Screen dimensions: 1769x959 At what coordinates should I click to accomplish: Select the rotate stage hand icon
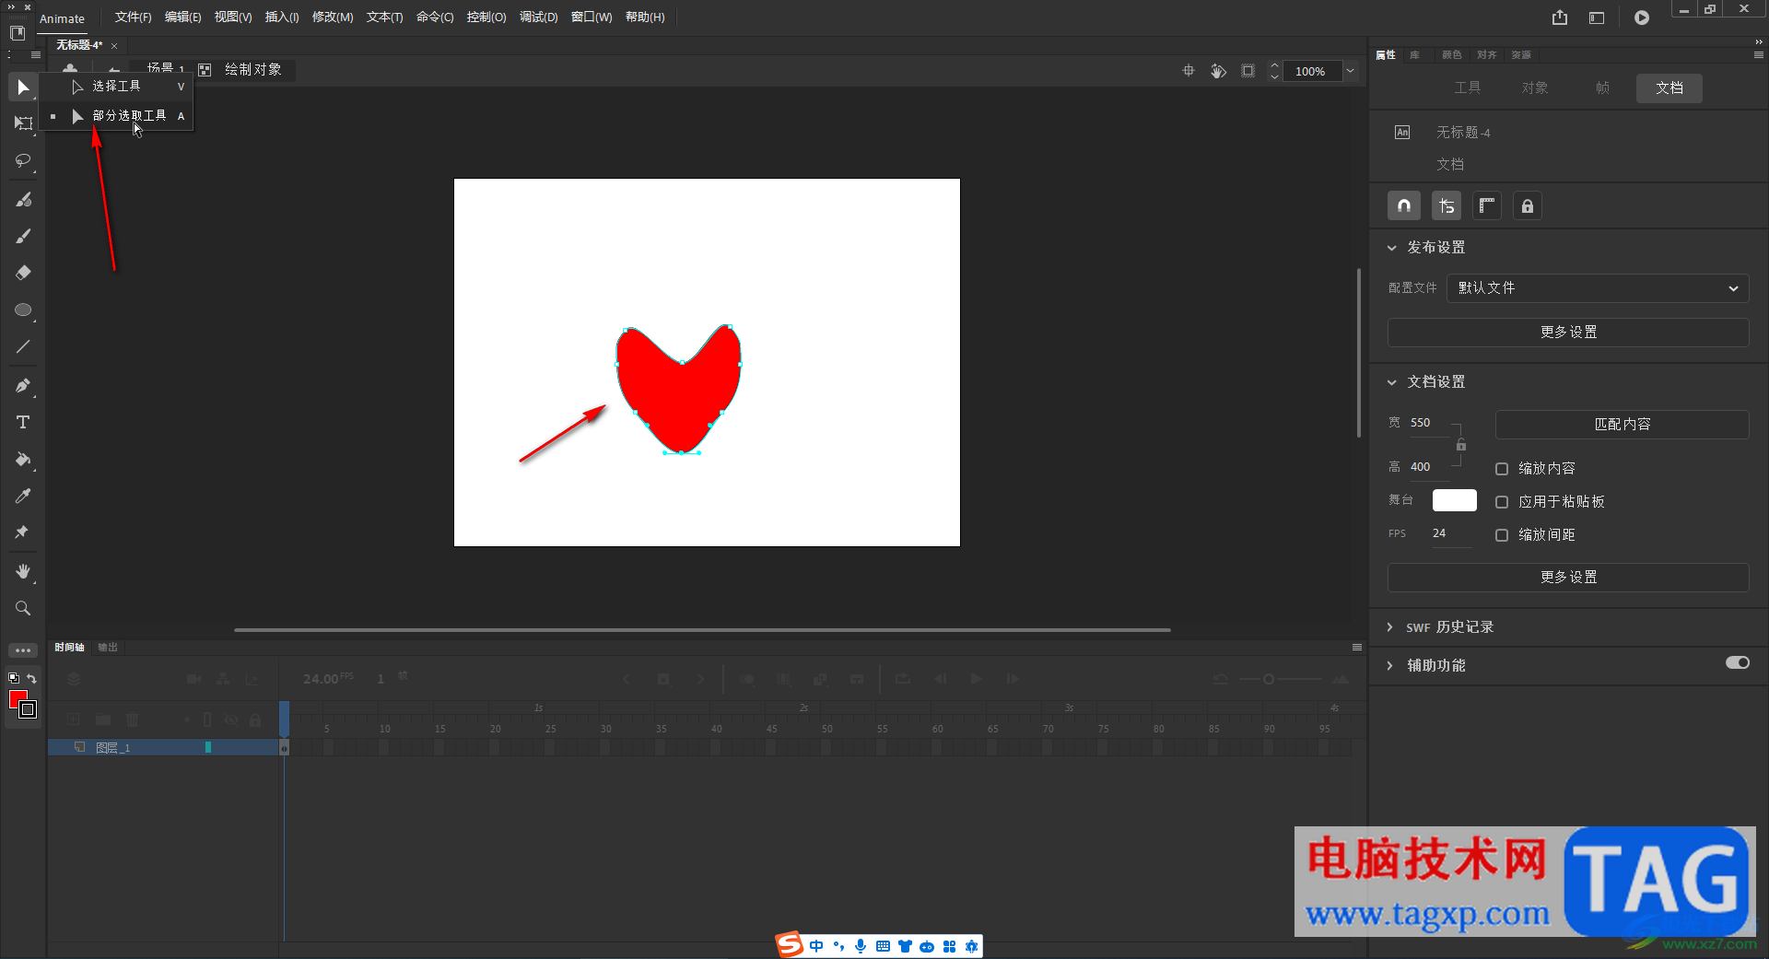click(1218, 71)
